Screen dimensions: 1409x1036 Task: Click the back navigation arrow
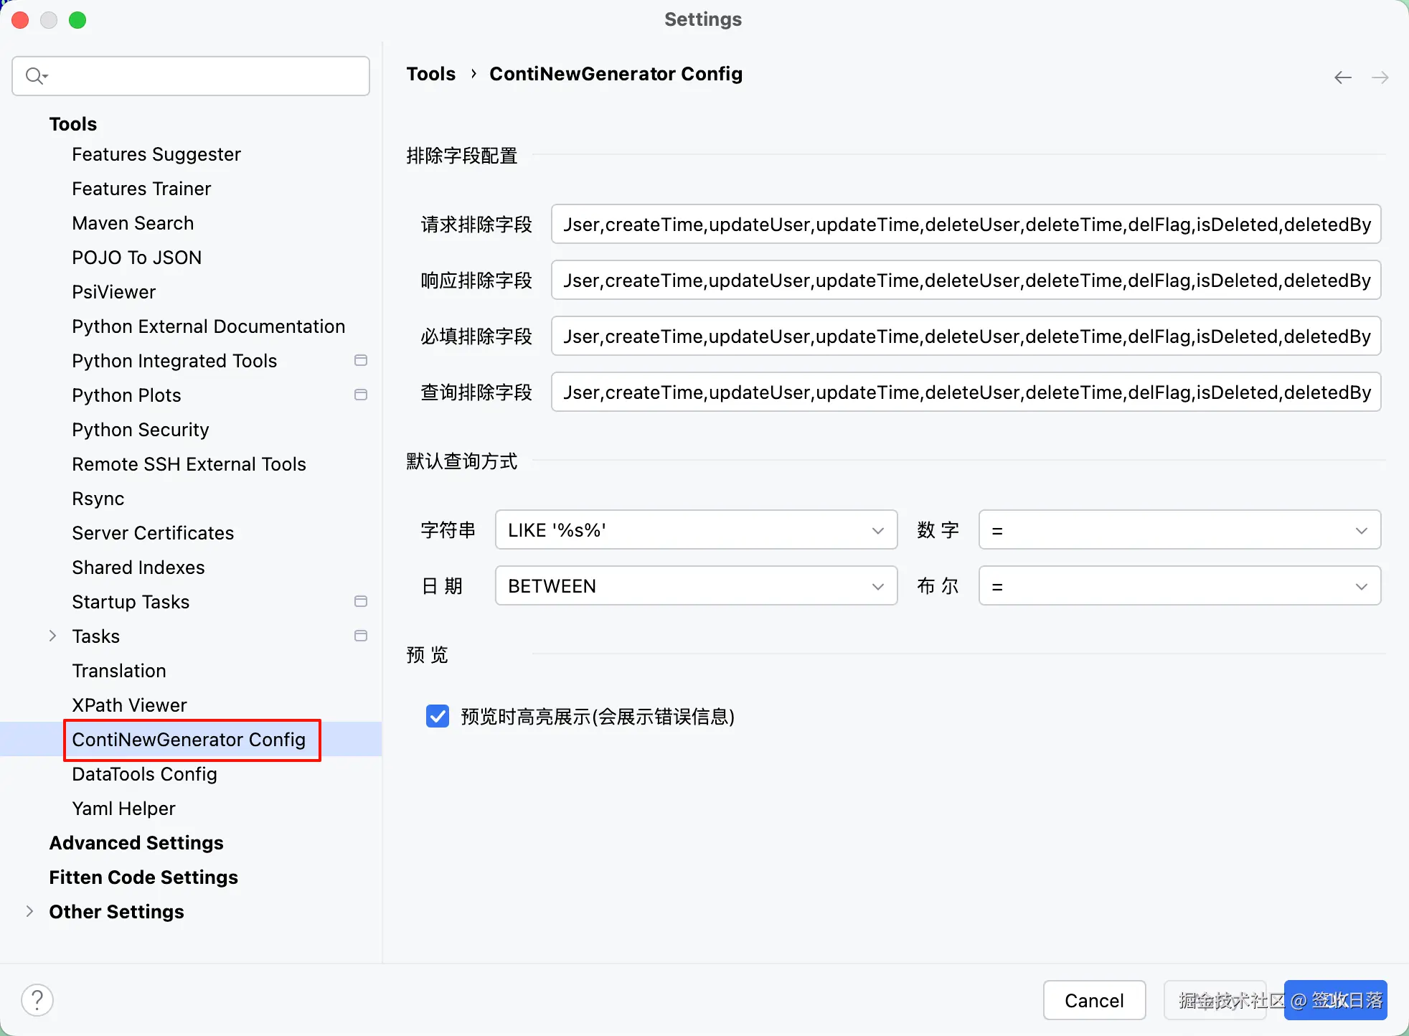(1343, 77)
